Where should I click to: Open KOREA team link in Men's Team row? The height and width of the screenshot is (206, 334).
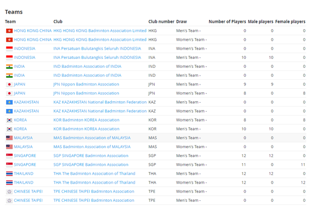point(20,129)
